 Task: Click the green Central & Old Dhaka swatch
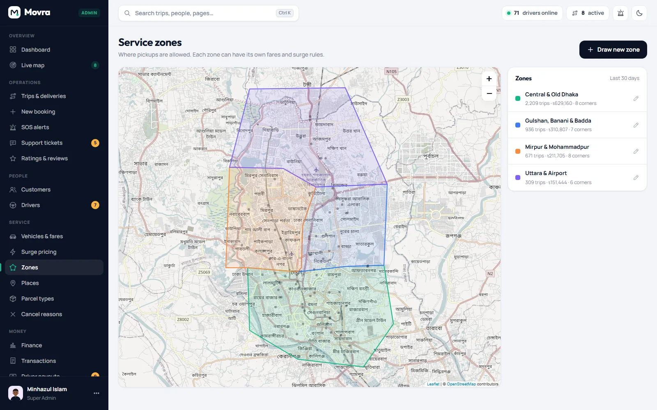pyautogui.click(x=518, y=98)
